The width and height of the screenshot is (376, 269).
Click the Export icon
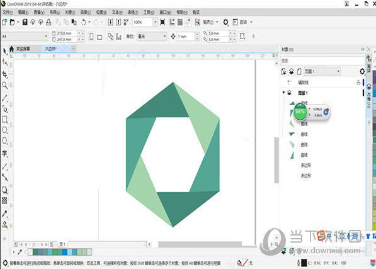click(118, 22)
